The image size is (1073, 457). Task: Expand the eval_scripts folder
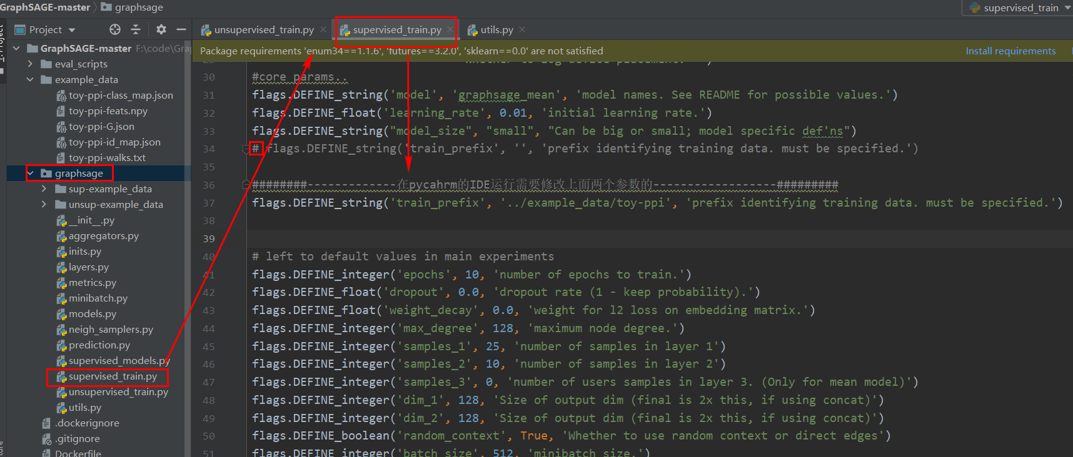point(30,64)
